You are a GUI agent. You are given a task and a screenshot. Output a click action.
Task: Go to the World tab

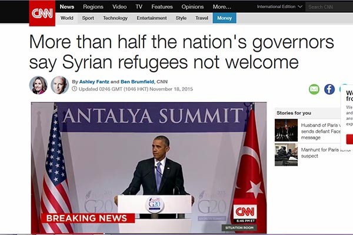pos(67,18)
